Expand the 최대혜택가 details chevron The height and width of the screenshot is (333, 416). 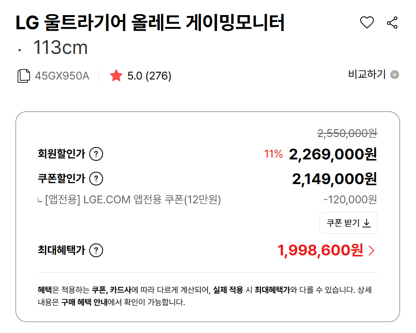[371, 250]
